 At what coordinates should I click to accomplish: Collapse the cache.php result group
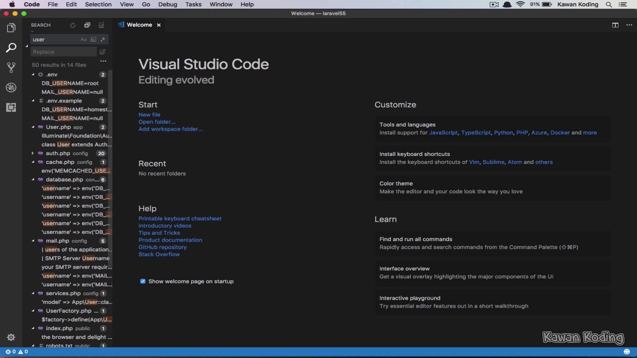33,162
